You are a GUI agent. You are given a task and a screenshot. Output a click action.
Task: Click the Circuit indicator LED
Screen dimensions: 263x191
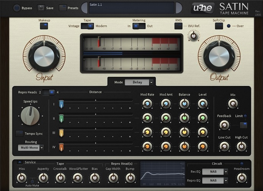(x=242, y=164)
